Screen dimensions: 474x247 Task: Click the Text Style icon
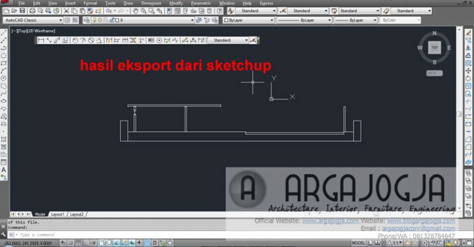231,11
